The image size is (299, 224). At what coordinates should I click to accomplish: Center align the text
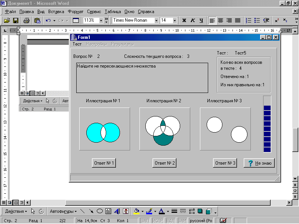click(x=221, y=21)
